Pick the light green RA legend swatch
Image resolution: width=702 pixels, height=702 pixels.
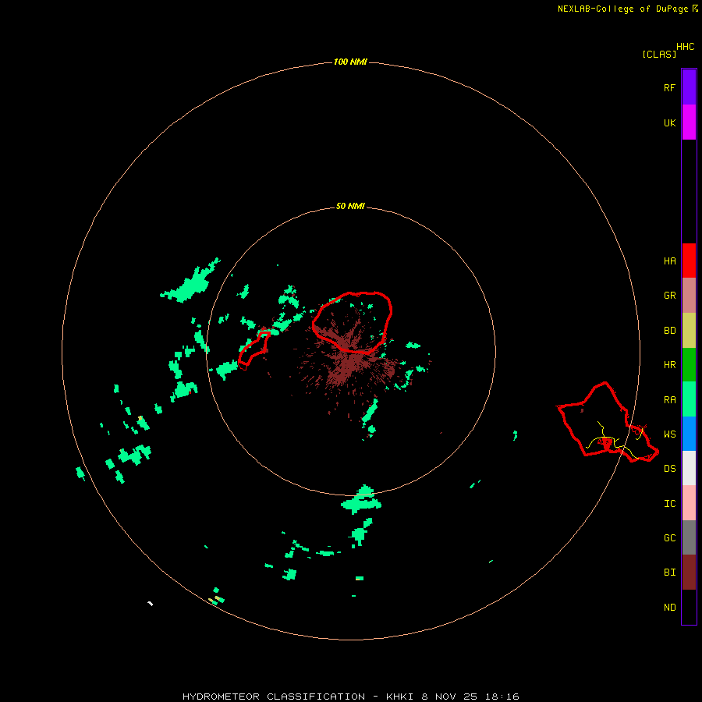point(689,399)
